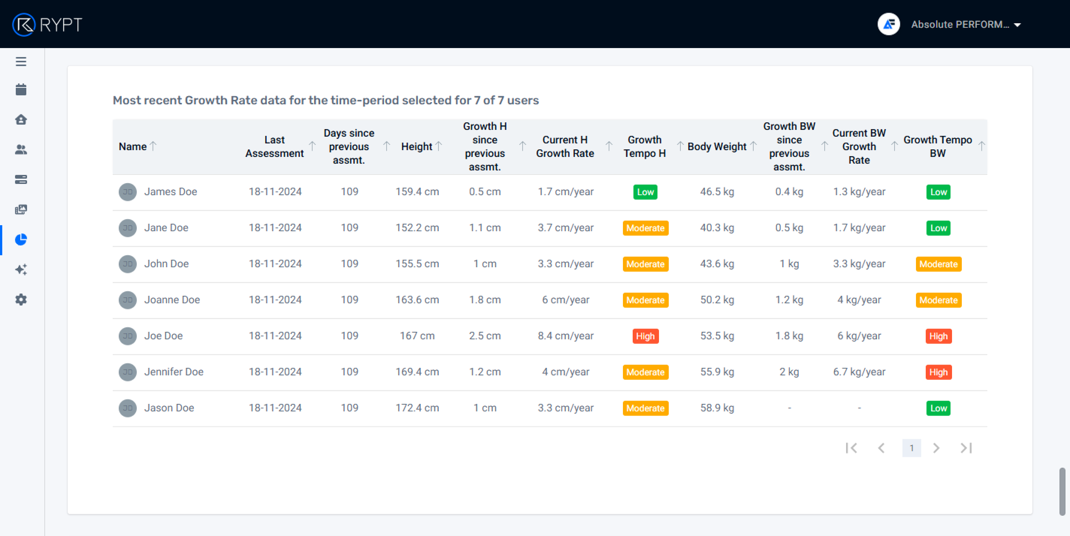
Task: Go to next page arrow
Action: (x=936, y=448)
